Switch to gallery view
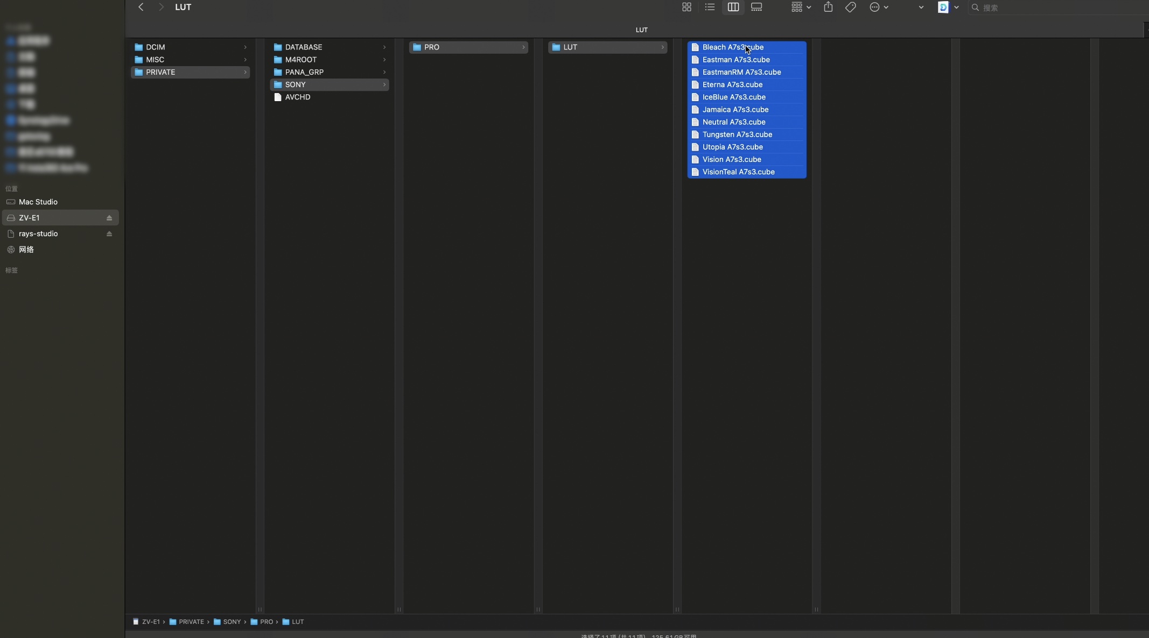The image size is (1149, 638). (x=756, y=7)
